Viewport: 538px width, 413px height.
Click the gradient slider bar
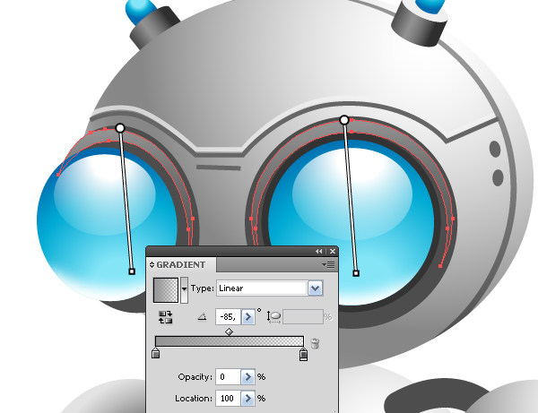230,341
